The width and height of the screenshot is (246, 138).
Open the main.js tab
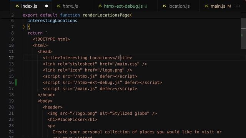pyautogui.click(x=218, y=6)
